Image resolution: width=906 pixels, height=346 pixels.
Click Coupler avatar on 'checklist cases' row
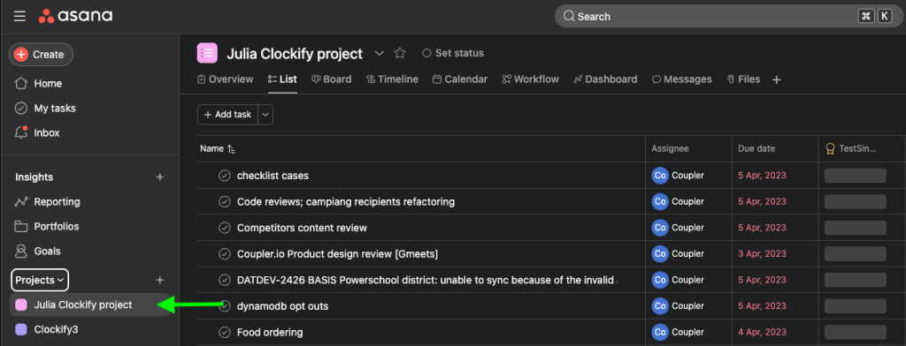click(x=660, y=176)
